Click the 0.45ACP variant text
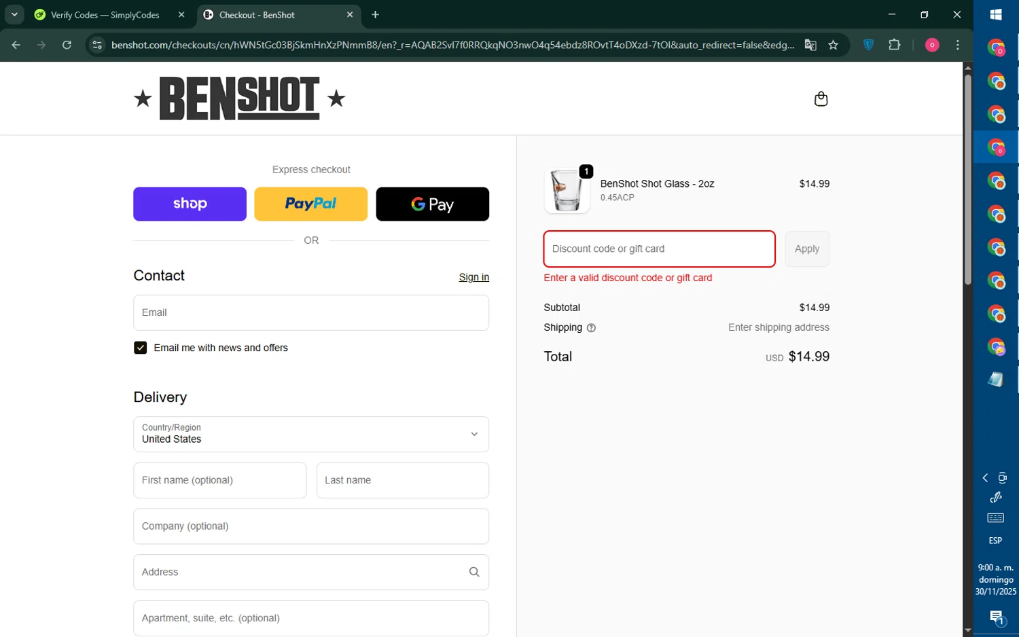 tap(617, 198)
